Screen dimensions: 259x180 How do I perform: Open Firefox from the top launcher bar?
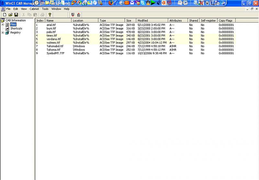pyautogui.click(x=111, y=3)
